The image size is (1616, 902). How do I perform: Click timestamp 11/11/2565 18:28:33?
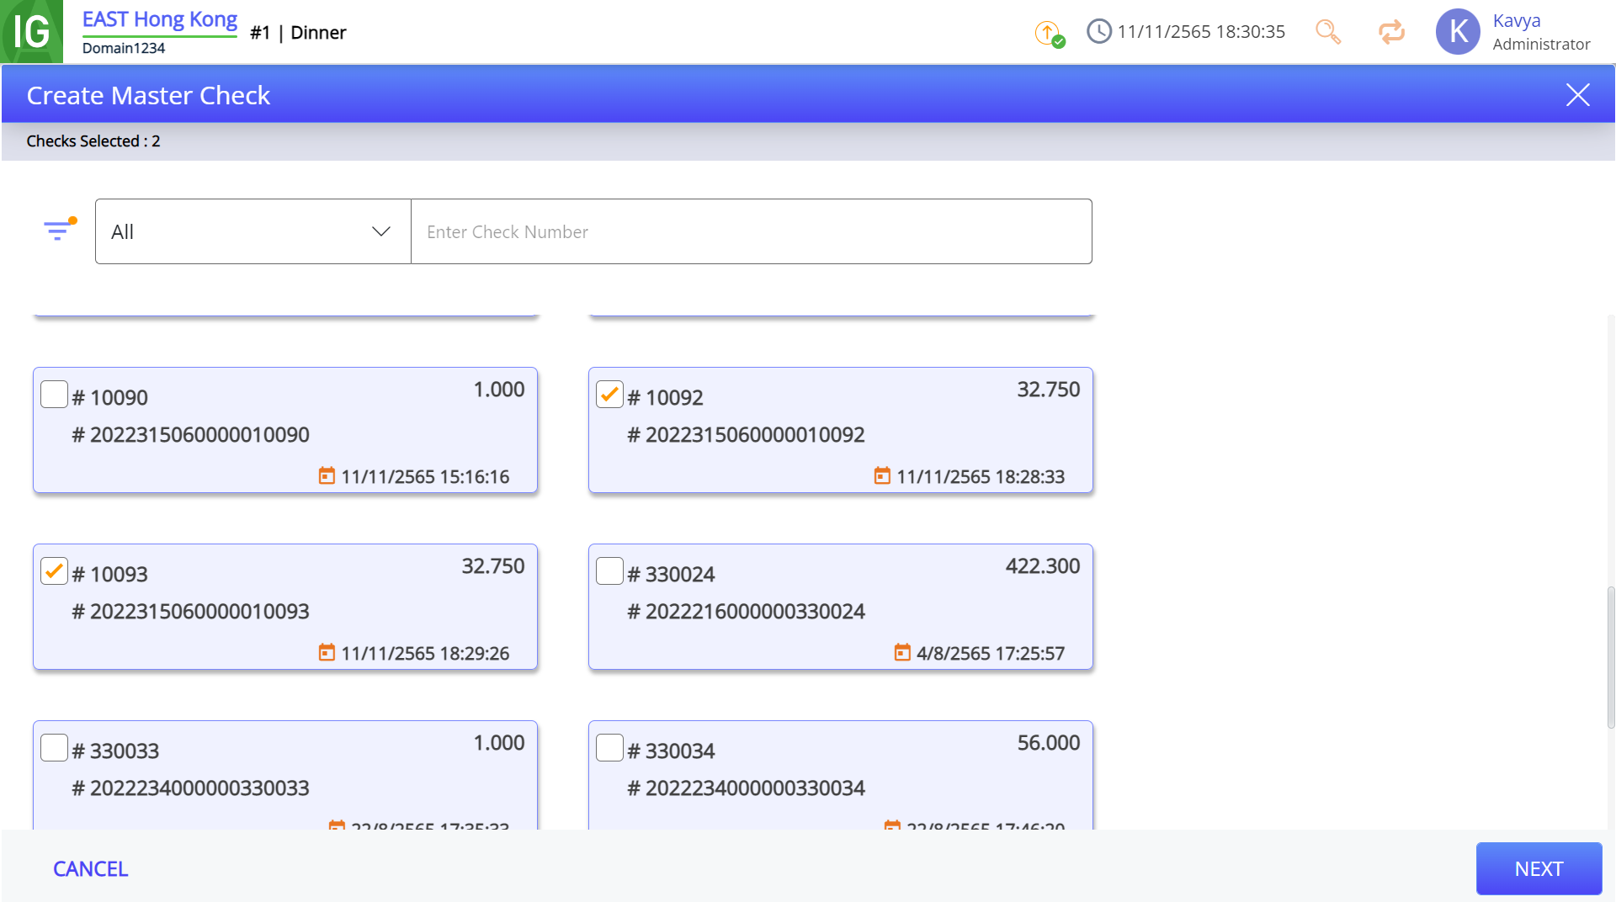pyautogui.click(x=981, y=477)
